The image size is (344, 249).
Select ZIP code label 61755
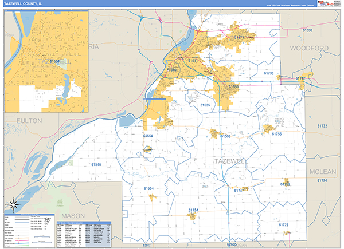pyautogui.click(x=277, y=134)
